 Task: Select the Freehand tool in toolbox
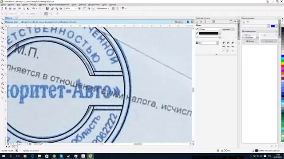click(x=2, y=38)
